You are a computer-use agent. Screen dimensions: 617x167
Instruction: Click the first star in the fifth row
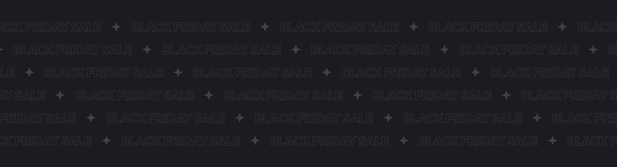pyautogui.click(x=91, y=118)
